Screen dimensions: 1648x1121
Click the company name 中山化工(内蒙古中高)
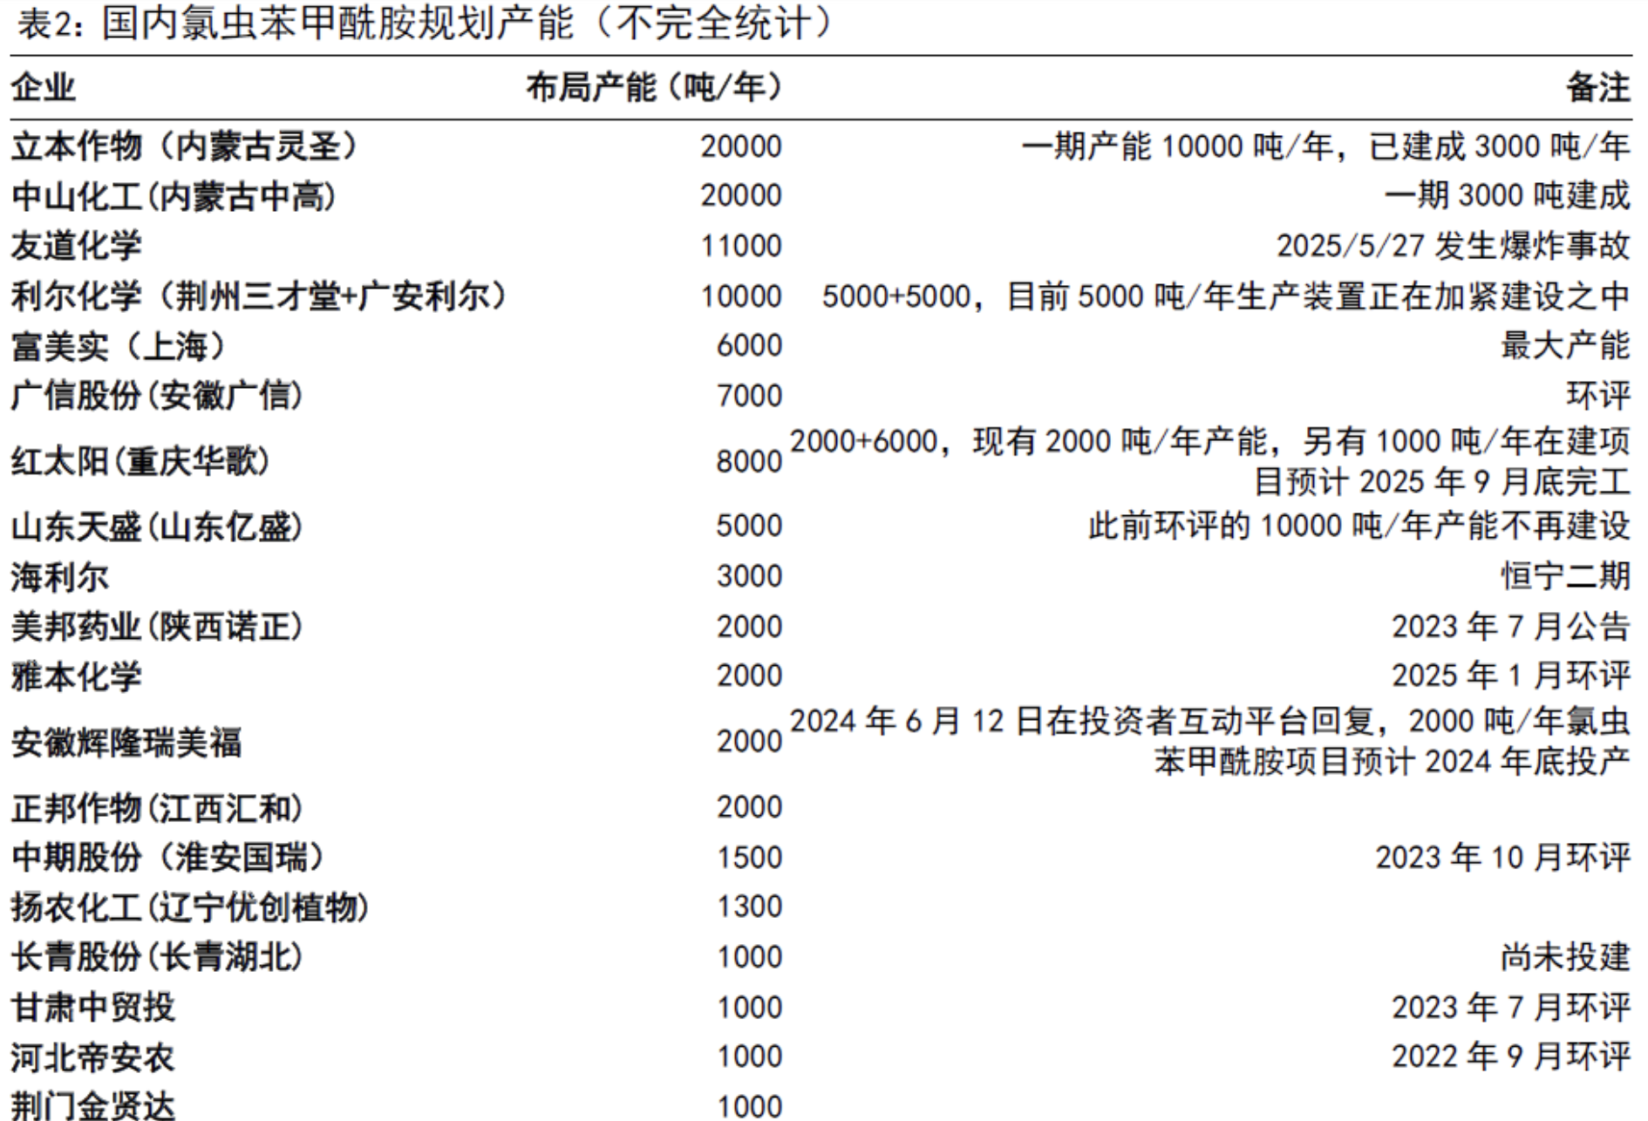pyautogui.click(x=174, y=196)
